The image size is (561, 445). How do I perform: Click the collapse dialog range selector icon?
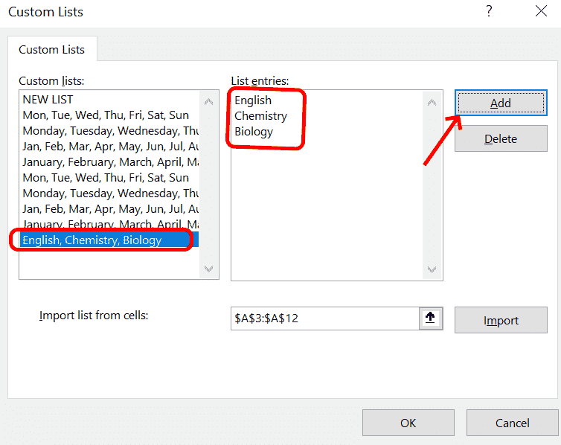click(429, 318)
